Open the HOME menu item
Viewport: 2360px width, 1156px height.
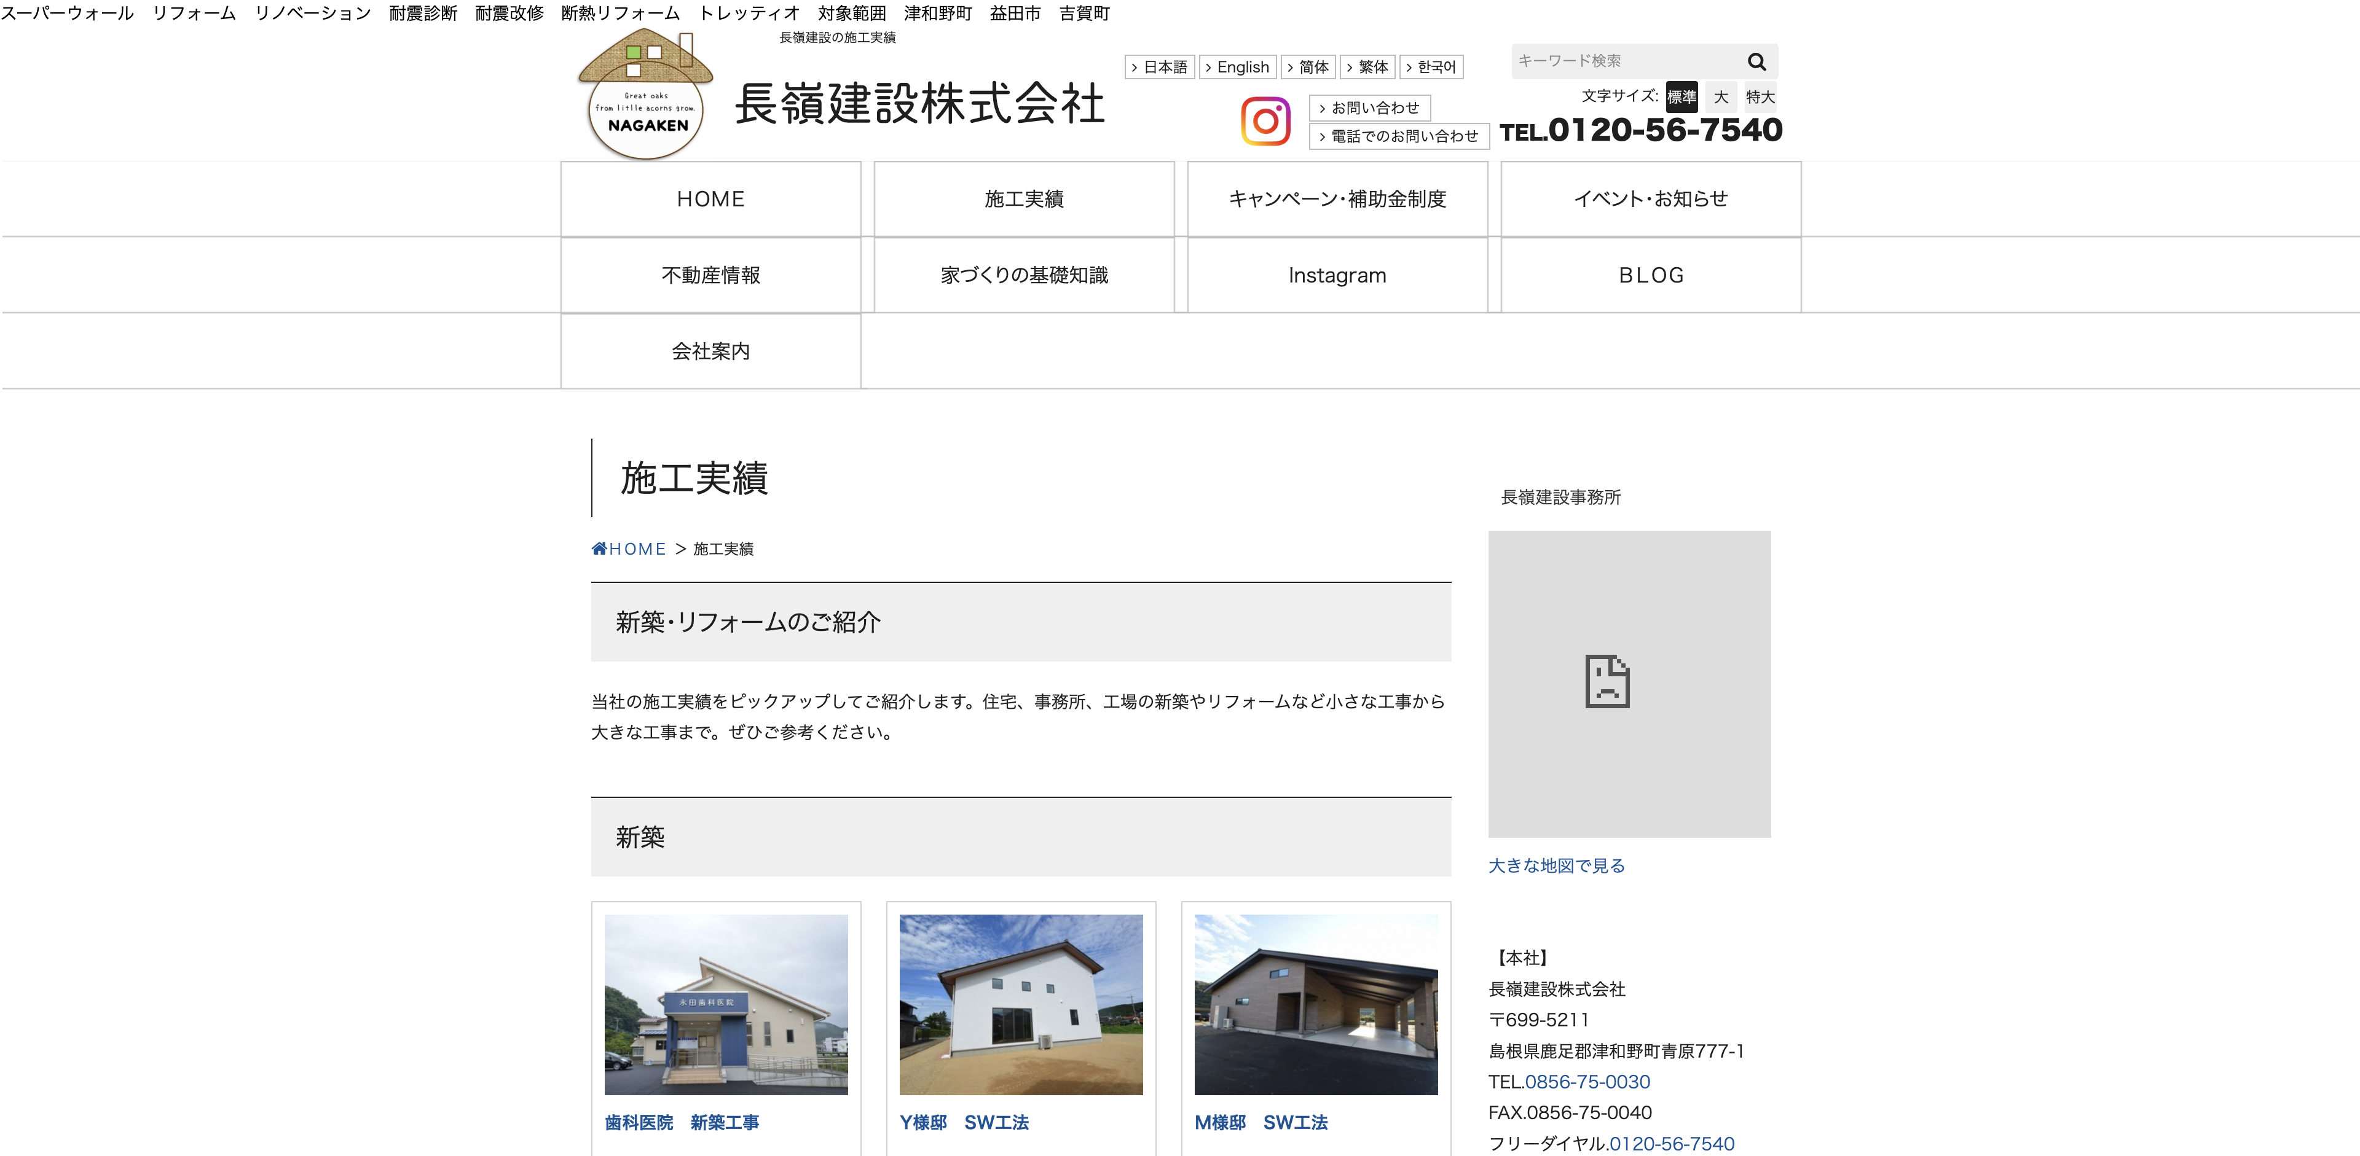[711, 198]
